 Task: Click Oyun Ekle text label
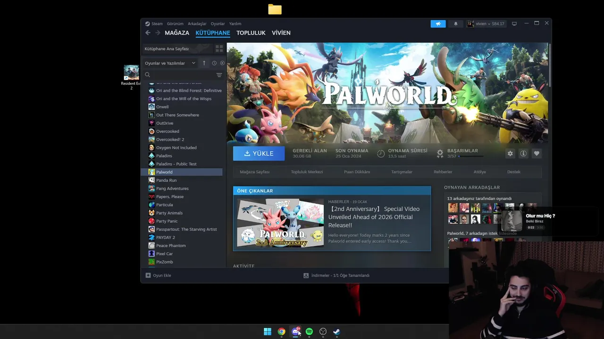click(x=162, y=275)
